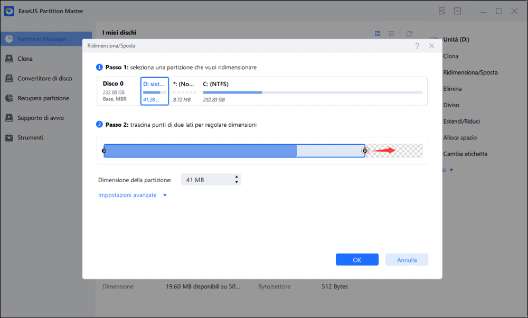Click the Dimensione della partizione label

[135, 180]
